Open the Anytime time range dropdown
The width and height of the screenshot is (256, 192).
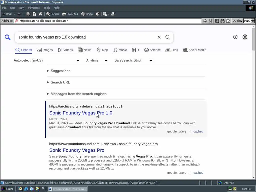[97, 60]
